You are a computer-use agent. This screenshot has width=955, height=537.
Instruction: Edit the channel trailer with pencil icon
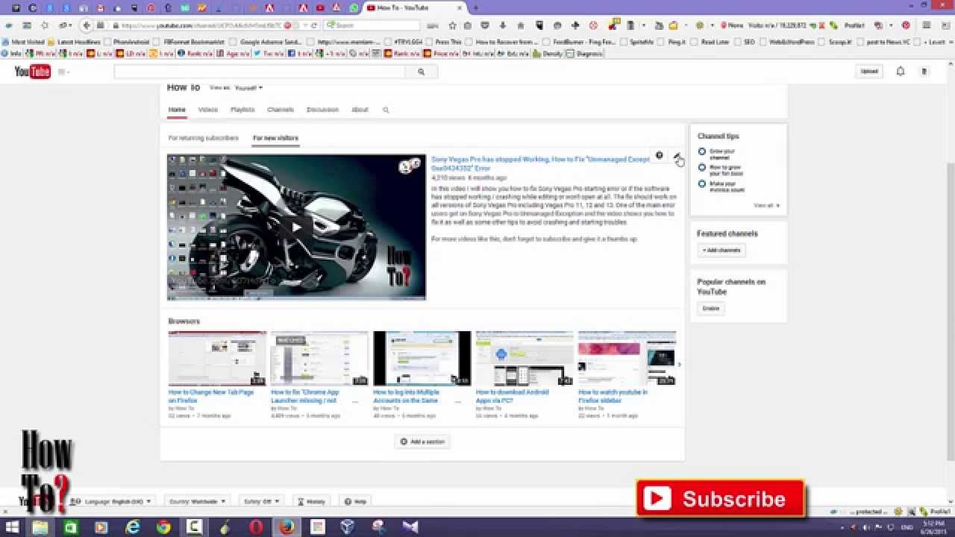pyautogui.click(x=677, y=156)
